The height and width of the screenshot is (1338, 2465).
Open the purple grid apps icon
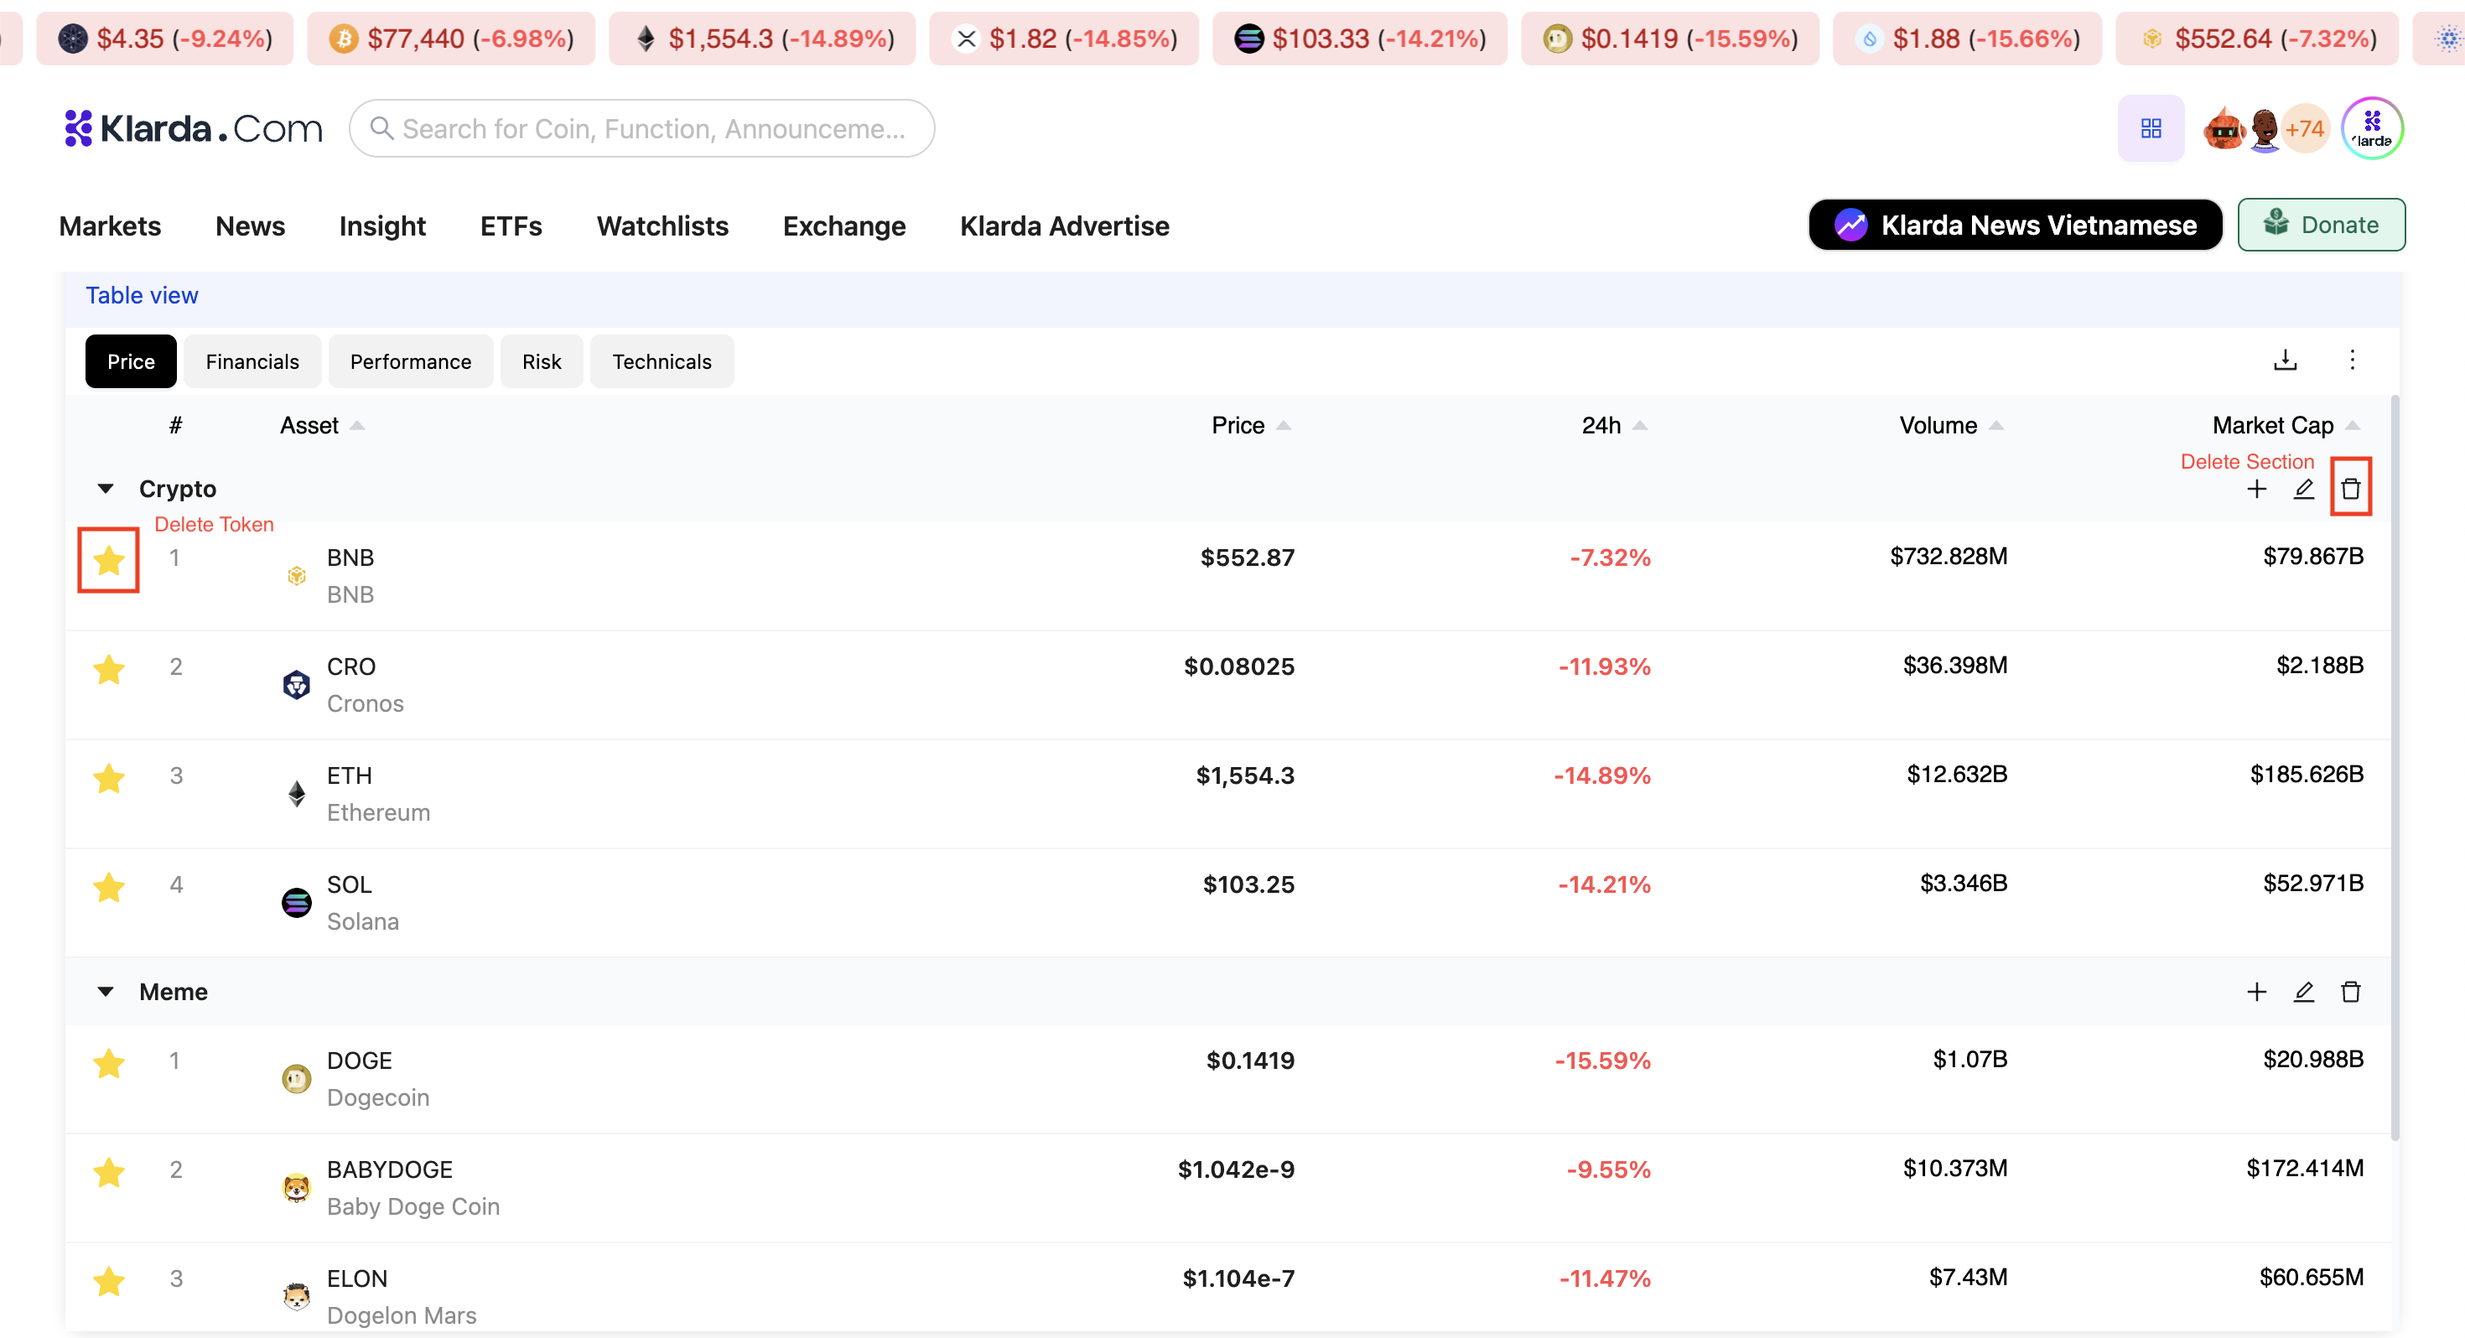(2151, 128)
